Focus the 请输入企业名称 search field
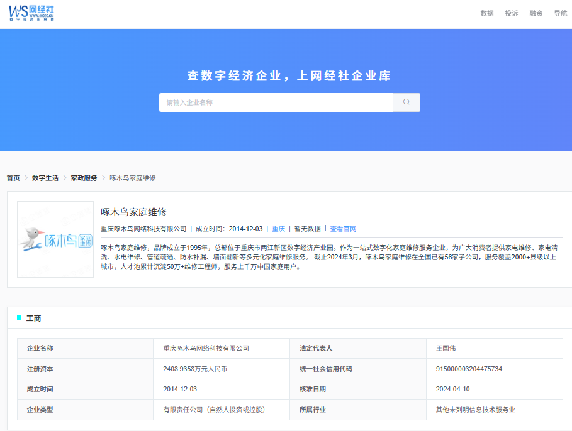This screenshot has height=431, width=572. [x=276, y=102]
